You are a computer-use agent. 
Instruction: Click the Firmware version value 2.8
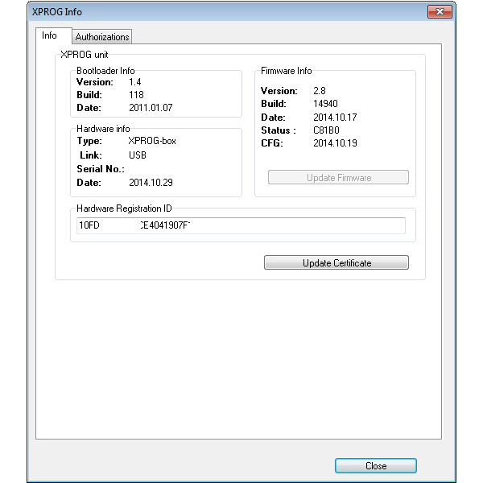point(319,91)
